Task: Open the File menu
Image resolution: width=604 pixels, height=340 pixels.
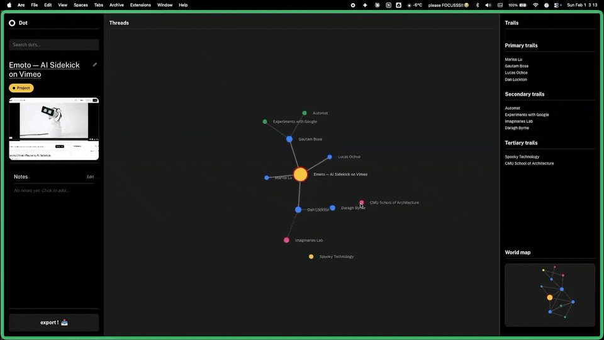Action: [x=34, y=5]
